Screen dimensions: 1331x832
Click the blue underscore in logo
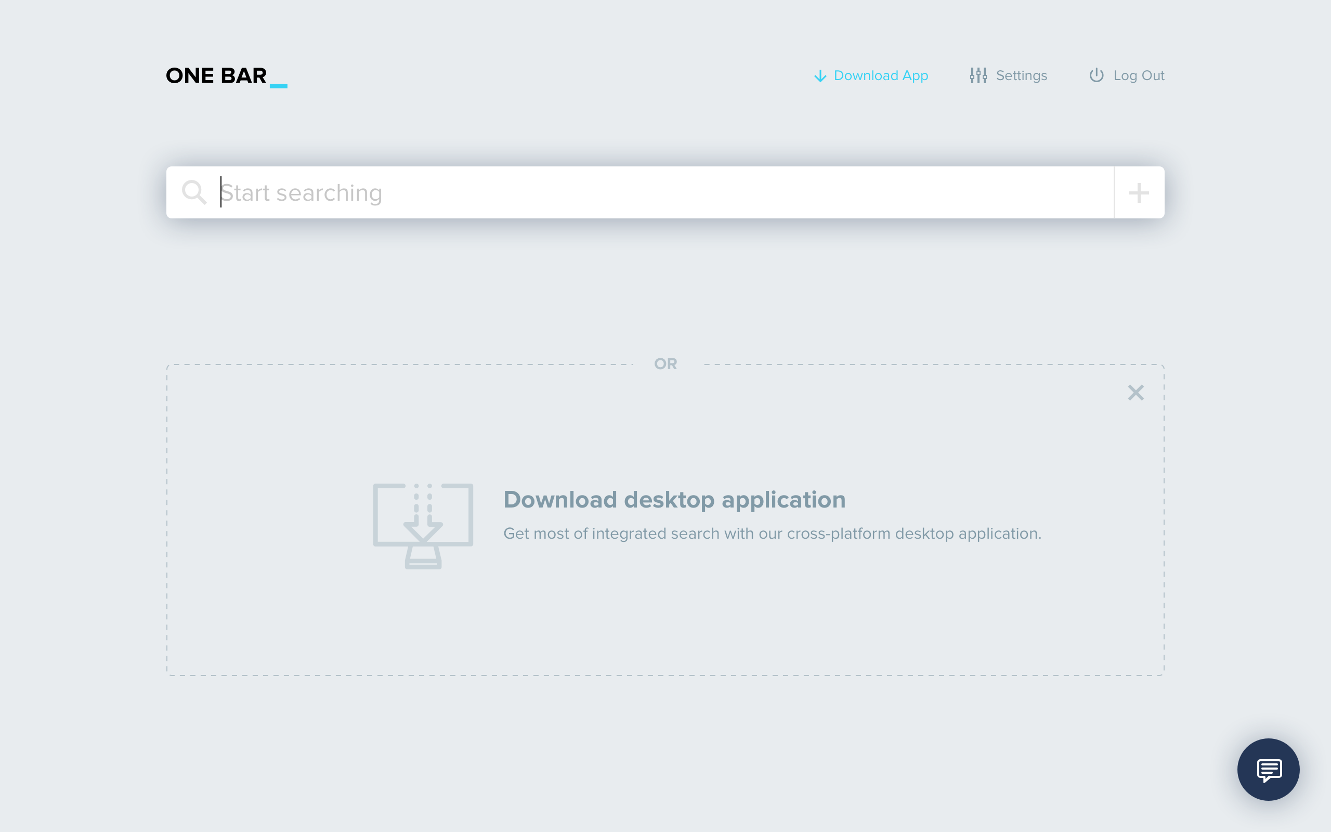pyautogui.click(x=278, y=86)
